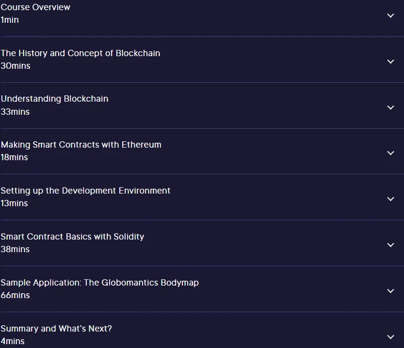The width and height of the screenshot is (404, 348).
Task: Click the 1min duration under Course Overview
Action: (x=10, y=20)
